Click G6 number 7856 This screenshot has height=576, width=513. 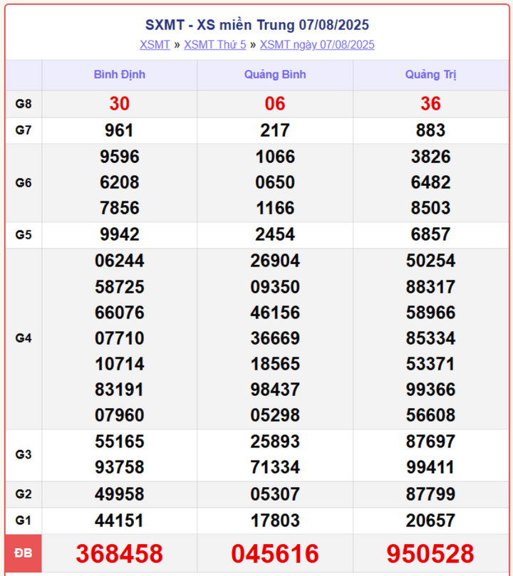120,208
